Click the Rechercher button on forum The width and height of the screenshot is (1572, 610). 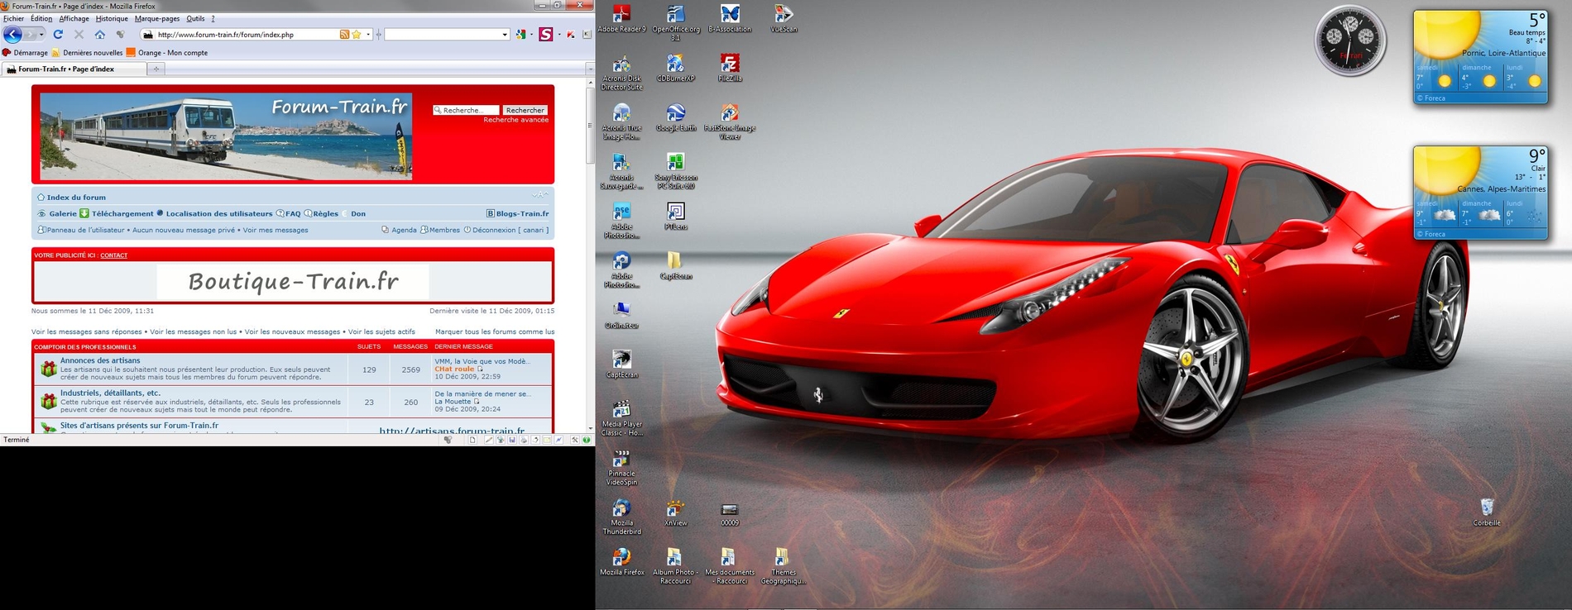coord(525,110)
